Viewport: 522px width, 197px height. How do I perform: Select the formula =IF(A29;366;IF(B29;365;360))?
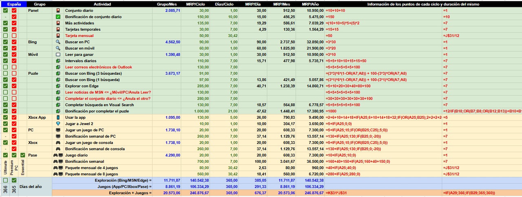482,193
